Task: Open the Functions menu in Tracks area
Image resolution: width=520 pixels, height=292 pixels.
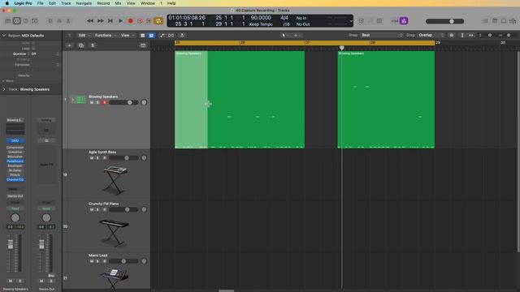Action: tap(105, 35)
